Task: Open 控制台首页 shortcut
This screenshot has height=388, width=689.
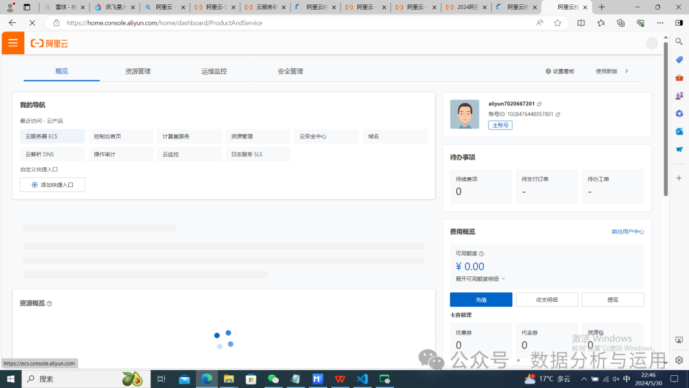Action: coord(121,136)
